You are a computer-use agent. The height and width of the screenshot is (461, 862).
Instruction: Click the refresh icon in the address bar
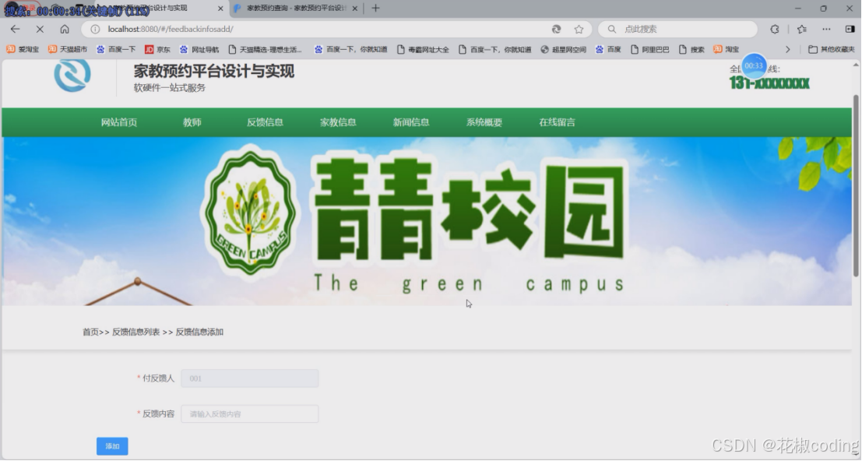tap(555, 28)
